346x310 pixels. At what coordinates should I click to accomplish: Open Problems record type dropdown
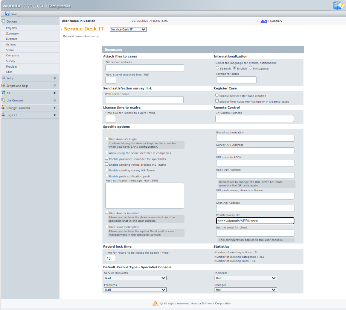[135, 290]
